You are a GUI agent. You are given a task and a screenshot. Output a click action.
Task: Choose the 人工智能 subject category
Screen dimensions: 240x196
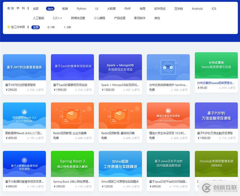click(x=38, y=18)
